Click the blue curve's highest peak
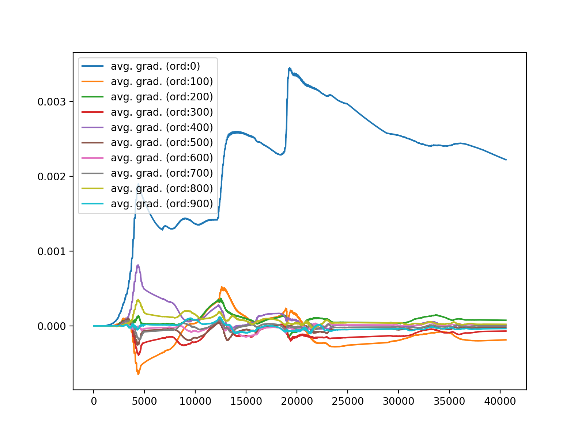Screen dimensions: 585x438 290,68
